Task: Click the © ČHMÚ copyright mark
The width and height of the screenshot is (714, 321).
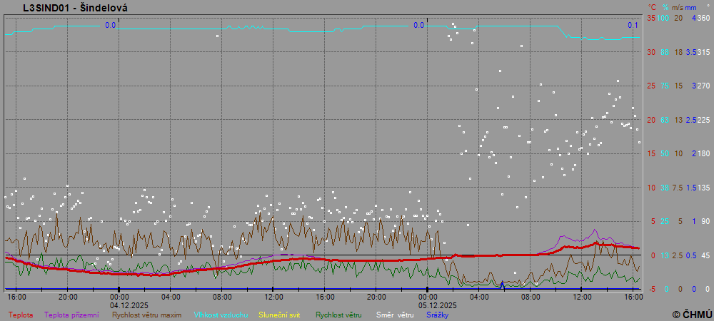Action: pos(691,314)
